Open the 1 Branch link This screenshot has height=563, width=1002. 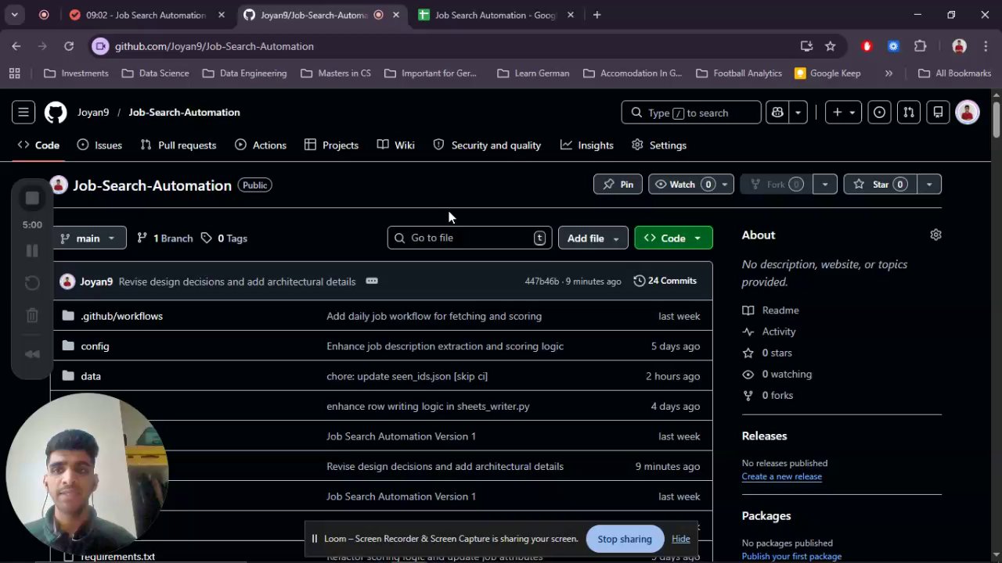[x=164, y=238]
